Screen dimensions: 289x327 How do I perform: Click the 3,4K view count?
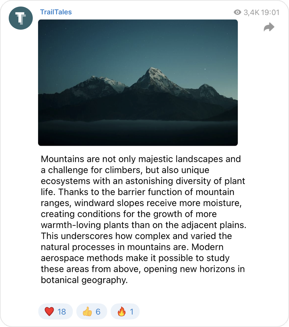(251, 12)
